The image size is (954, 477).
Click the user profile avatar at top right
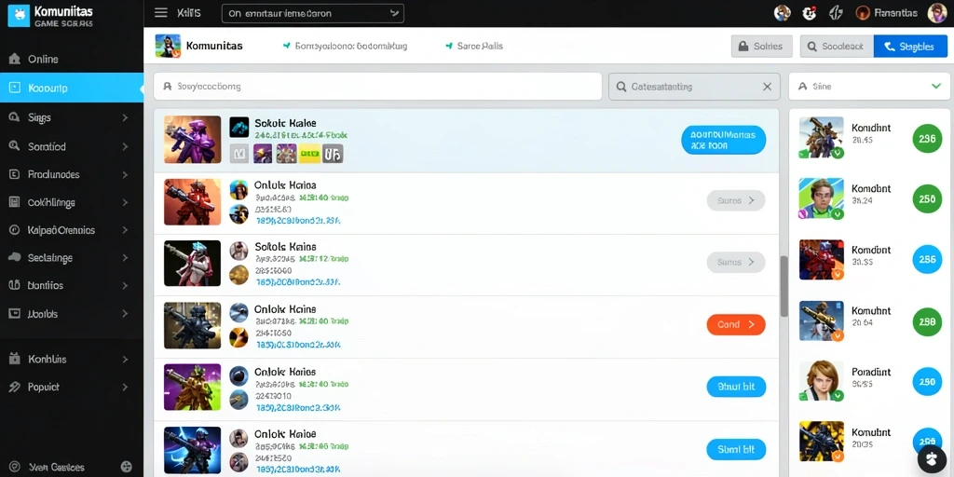click(936, 13)
